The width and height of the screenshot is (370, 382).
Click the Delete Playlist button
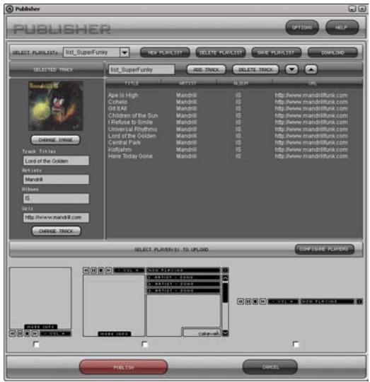(x=221, y=52)
